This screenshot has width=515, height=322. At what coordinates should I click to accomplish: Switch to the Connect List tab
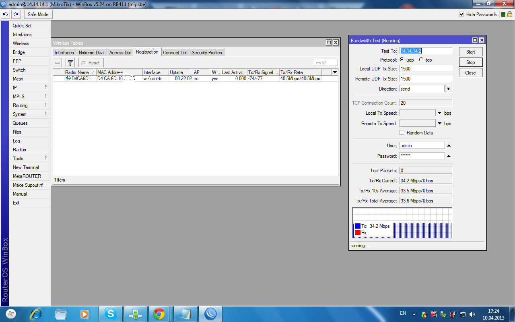pos(175,53)
